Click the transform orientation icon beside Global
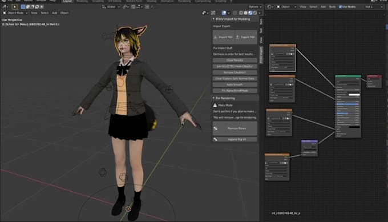The height and width of the screenshot is (222, 388). coord(104,7)
